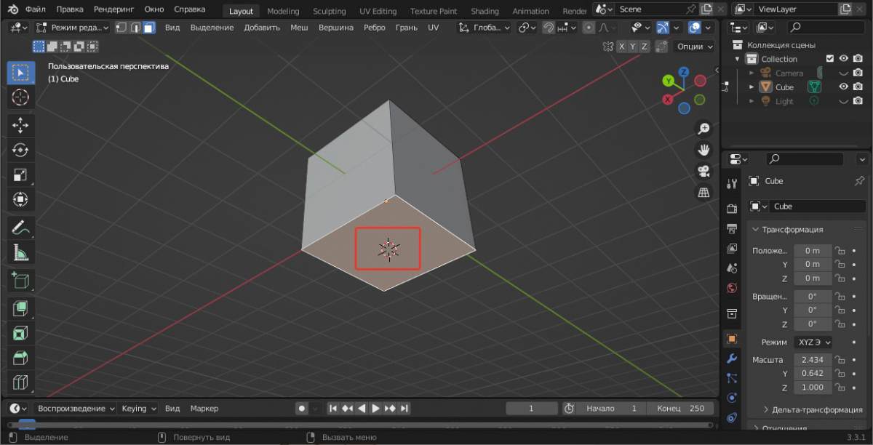This screenshot has height=445, width=873.
Task: Select the Add Cube tool
Action: (x=20, y=281)
